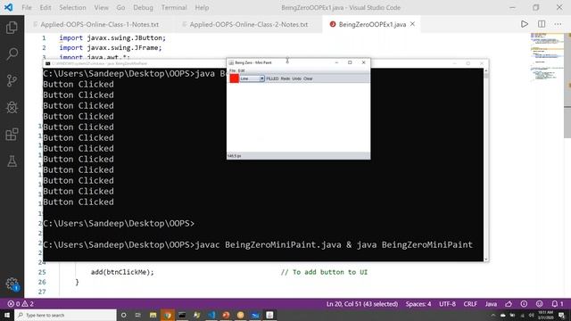Open the feedback smiley in status bar
The image size is (571, 321).
pyautogui.click(x=539, y=304)
